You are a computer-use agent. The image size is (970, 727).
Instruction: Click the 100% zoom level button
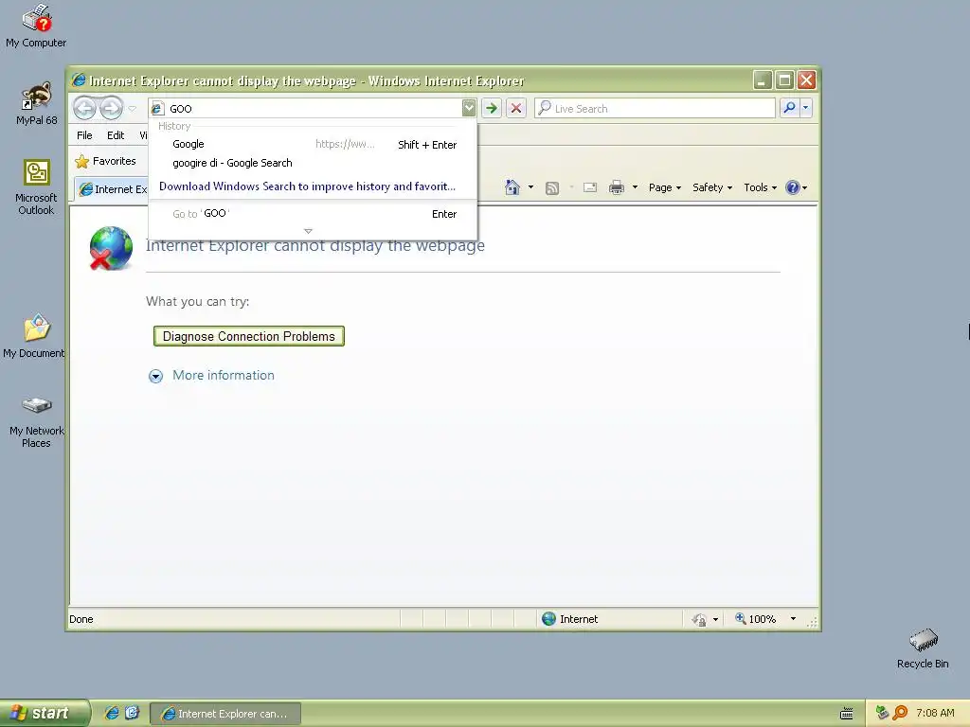point(755,619)
